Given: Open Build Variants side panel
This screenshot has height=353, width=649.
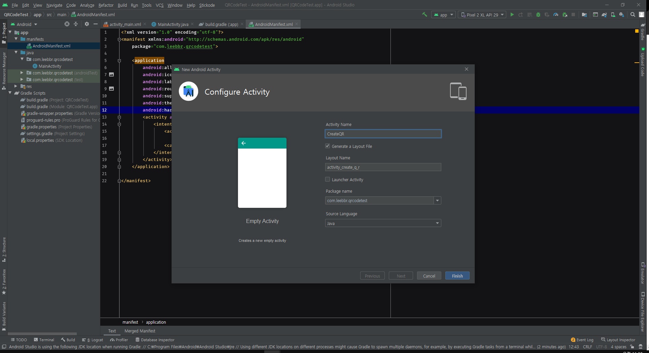Looking at the screenshot, I should tap(4, 316).
